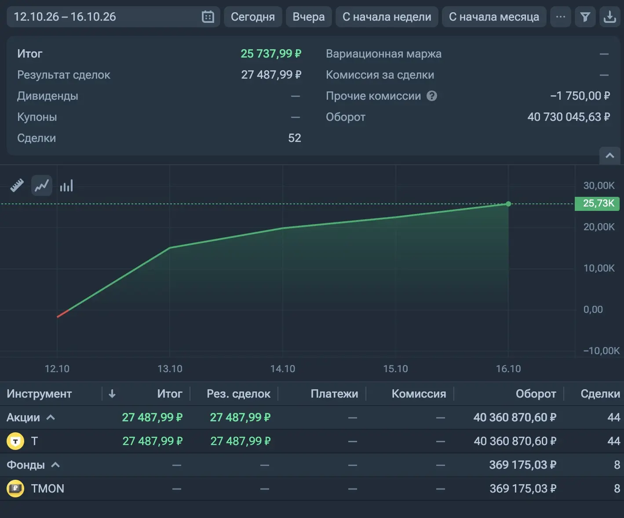Click the TMON fund logo icon
Screen dimensions: 624x518
[15, 489]
